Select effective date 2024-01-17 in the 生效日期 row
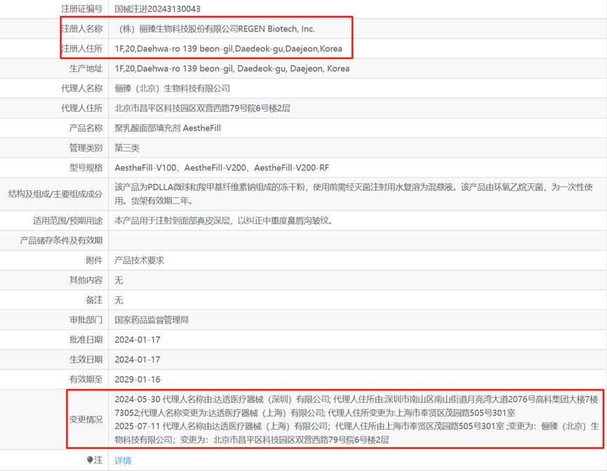The width and height of the screenshot is (607, 471). point(138,359)
